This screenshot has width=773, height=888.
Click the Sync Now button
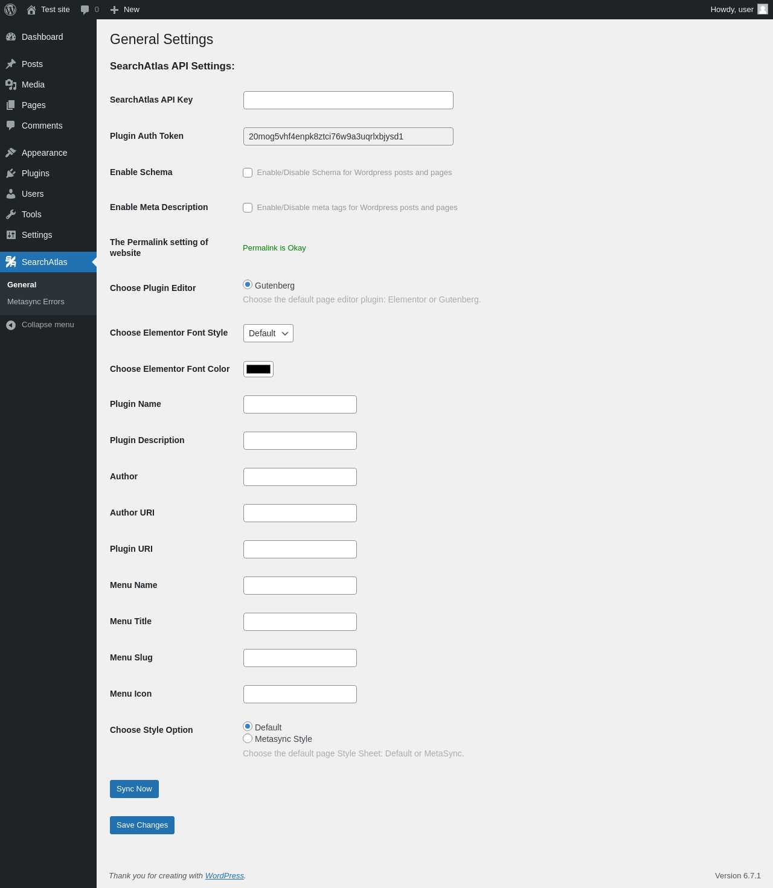[x=134, y=789]
